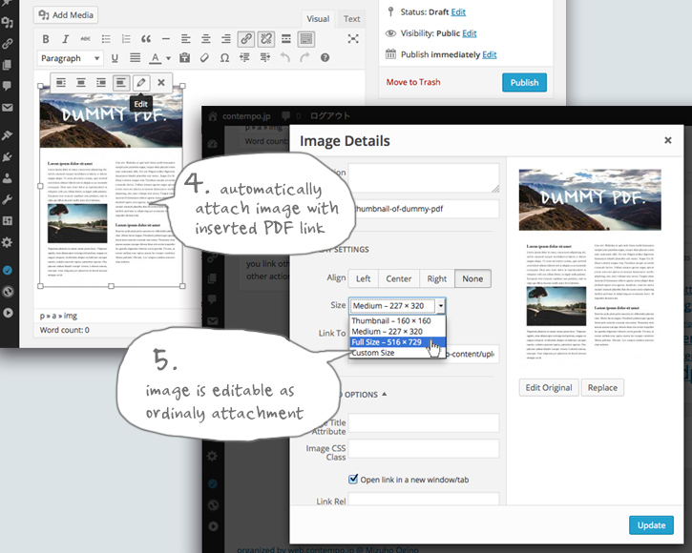Toggle Open link in a new window/tab
The height and width of the screenshot is (553, 692).
pos(353,479)
